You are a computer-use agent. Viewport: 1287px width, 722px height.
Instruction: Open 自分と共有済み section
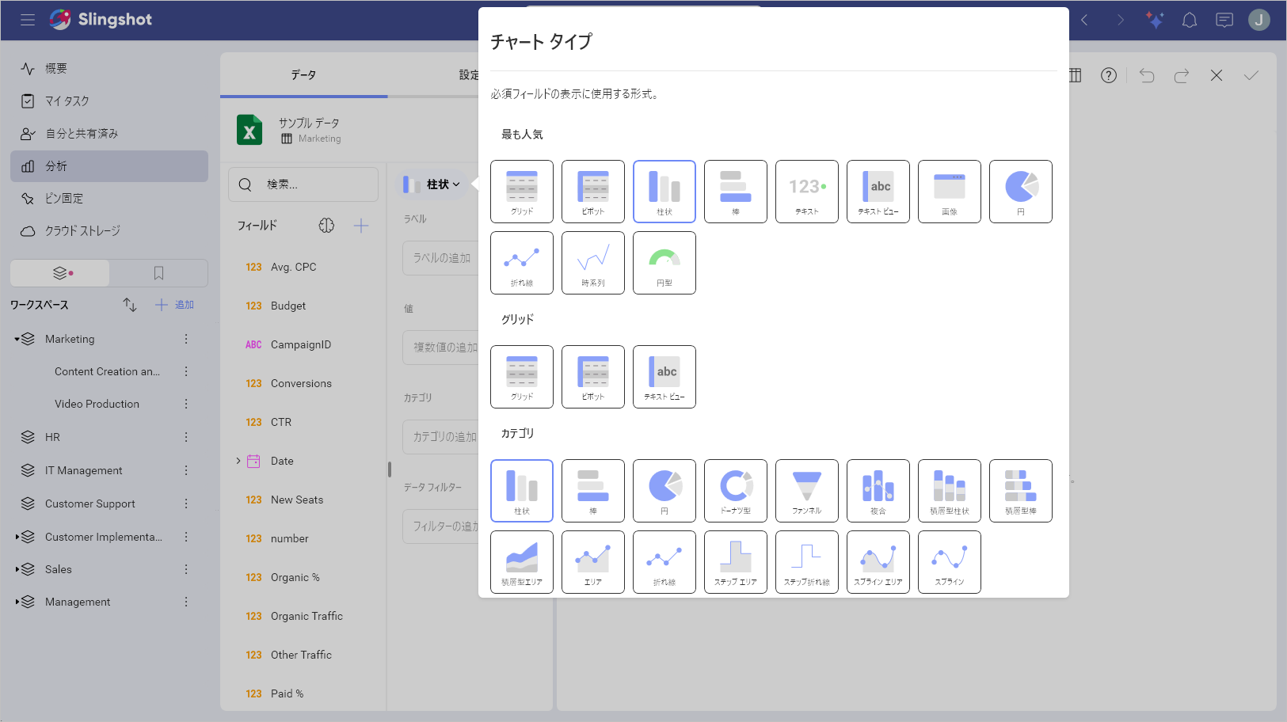point(109,134)
